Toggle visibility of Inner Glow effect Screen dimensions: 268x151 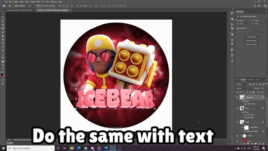pos(245,115)
